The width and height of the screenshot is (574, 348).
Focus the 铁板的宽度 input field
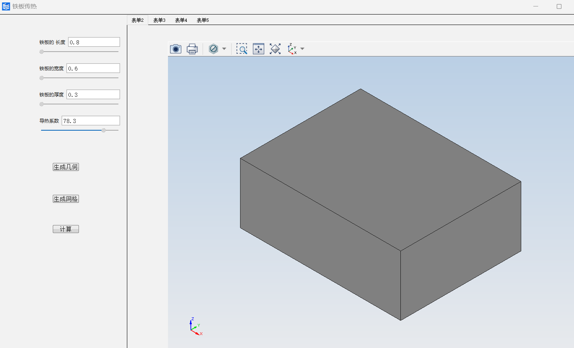pyautogui.click(x=93, y=68)
